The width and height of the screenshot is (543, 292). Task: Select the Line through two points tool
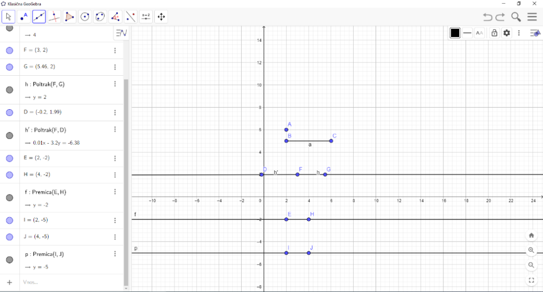click(x=39, y=16)
